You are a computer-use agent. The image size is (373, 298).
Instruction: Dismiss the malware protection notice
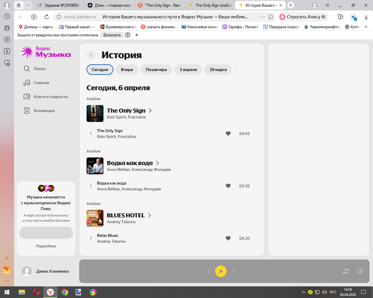tap(137, 35)
